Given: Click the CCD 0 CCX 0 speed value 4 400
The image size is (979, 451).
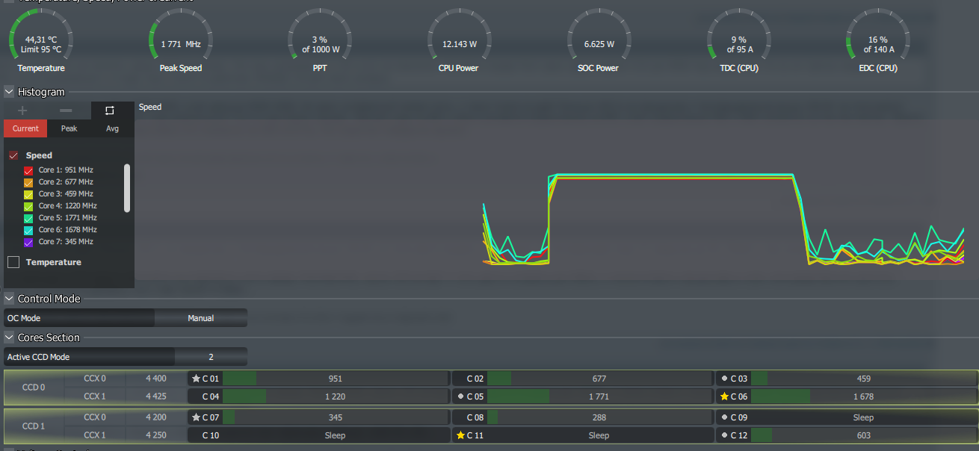Looking at the screenshot, I should (156, 379).
